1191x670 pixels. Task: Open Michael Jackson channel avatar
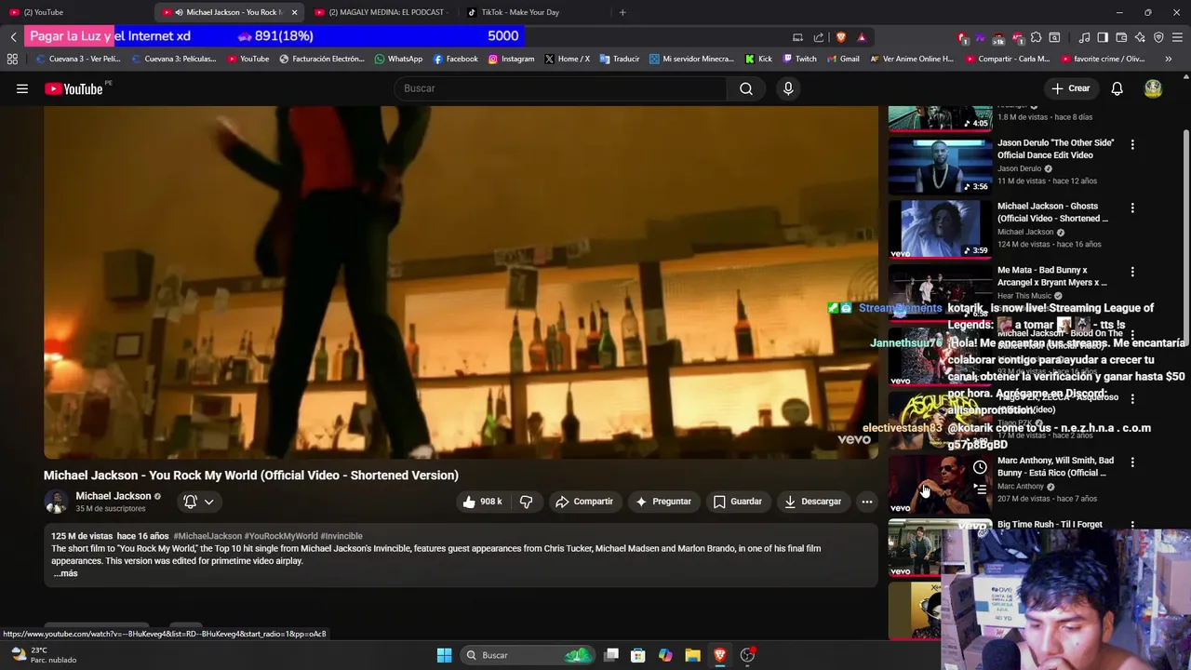pyautogui.click(x=56, y=502)
